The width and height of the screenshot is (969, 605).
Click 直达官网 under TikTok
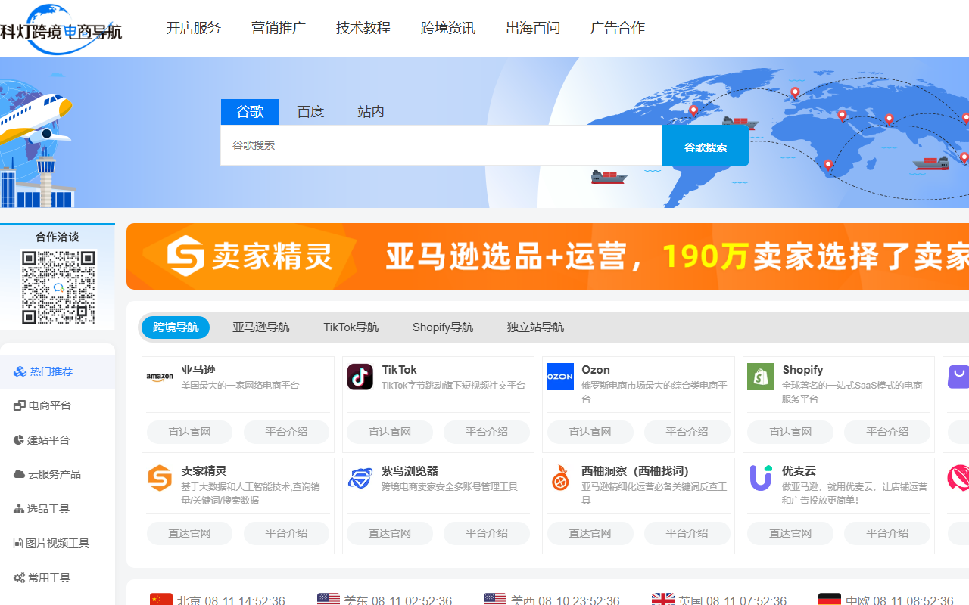coord(390,432)
